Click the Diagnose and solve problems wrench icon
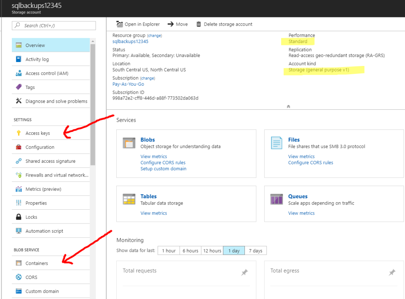The image size is (405, 299). pyautogui.click(x=19, y=101)
